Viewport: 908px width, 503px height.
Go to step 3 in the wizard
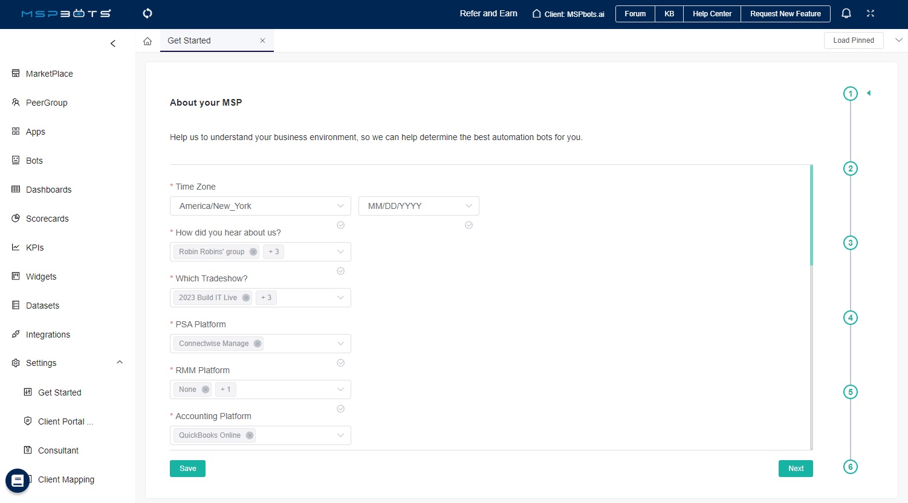pos(850,243)
